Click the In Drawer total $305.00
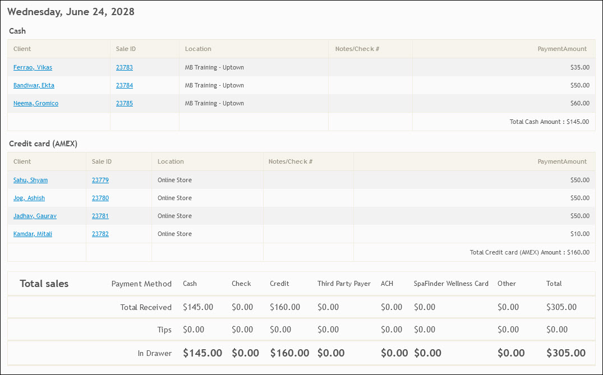 (565, 353)
